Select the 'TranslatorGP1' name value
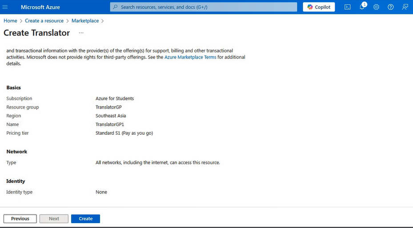The width and height of the screenshot is (413, 228). 109,124
